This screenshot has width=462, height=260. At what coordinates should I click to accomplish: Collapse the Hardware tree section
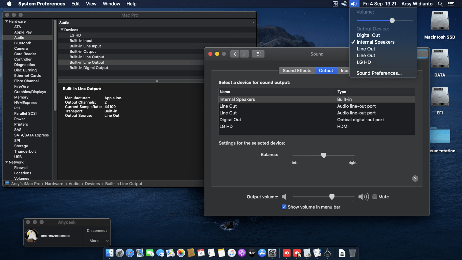[6, 21]
